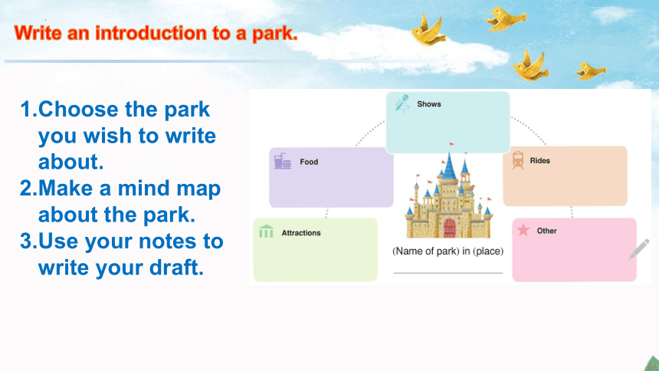Select the orange Rides box
This screenshot has height=371, width=659.
(565, 176)
